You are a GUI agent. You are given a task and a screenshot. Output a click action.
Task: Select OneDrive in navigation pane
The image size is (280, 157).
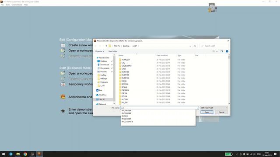pyautogui.click(x=102, y=95)
